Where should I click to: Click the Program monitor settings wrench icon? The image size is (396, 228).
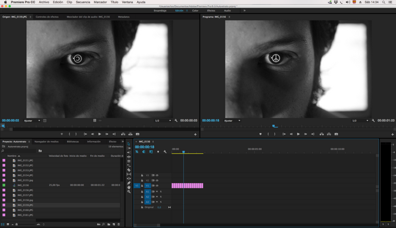374,120
